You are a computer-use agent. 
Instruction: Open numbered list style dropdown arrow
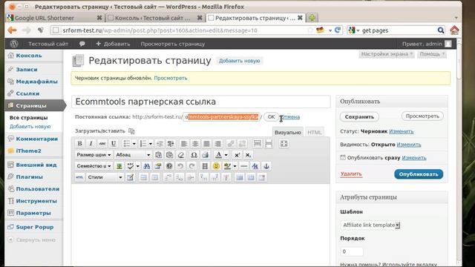[x=151, y=143]
